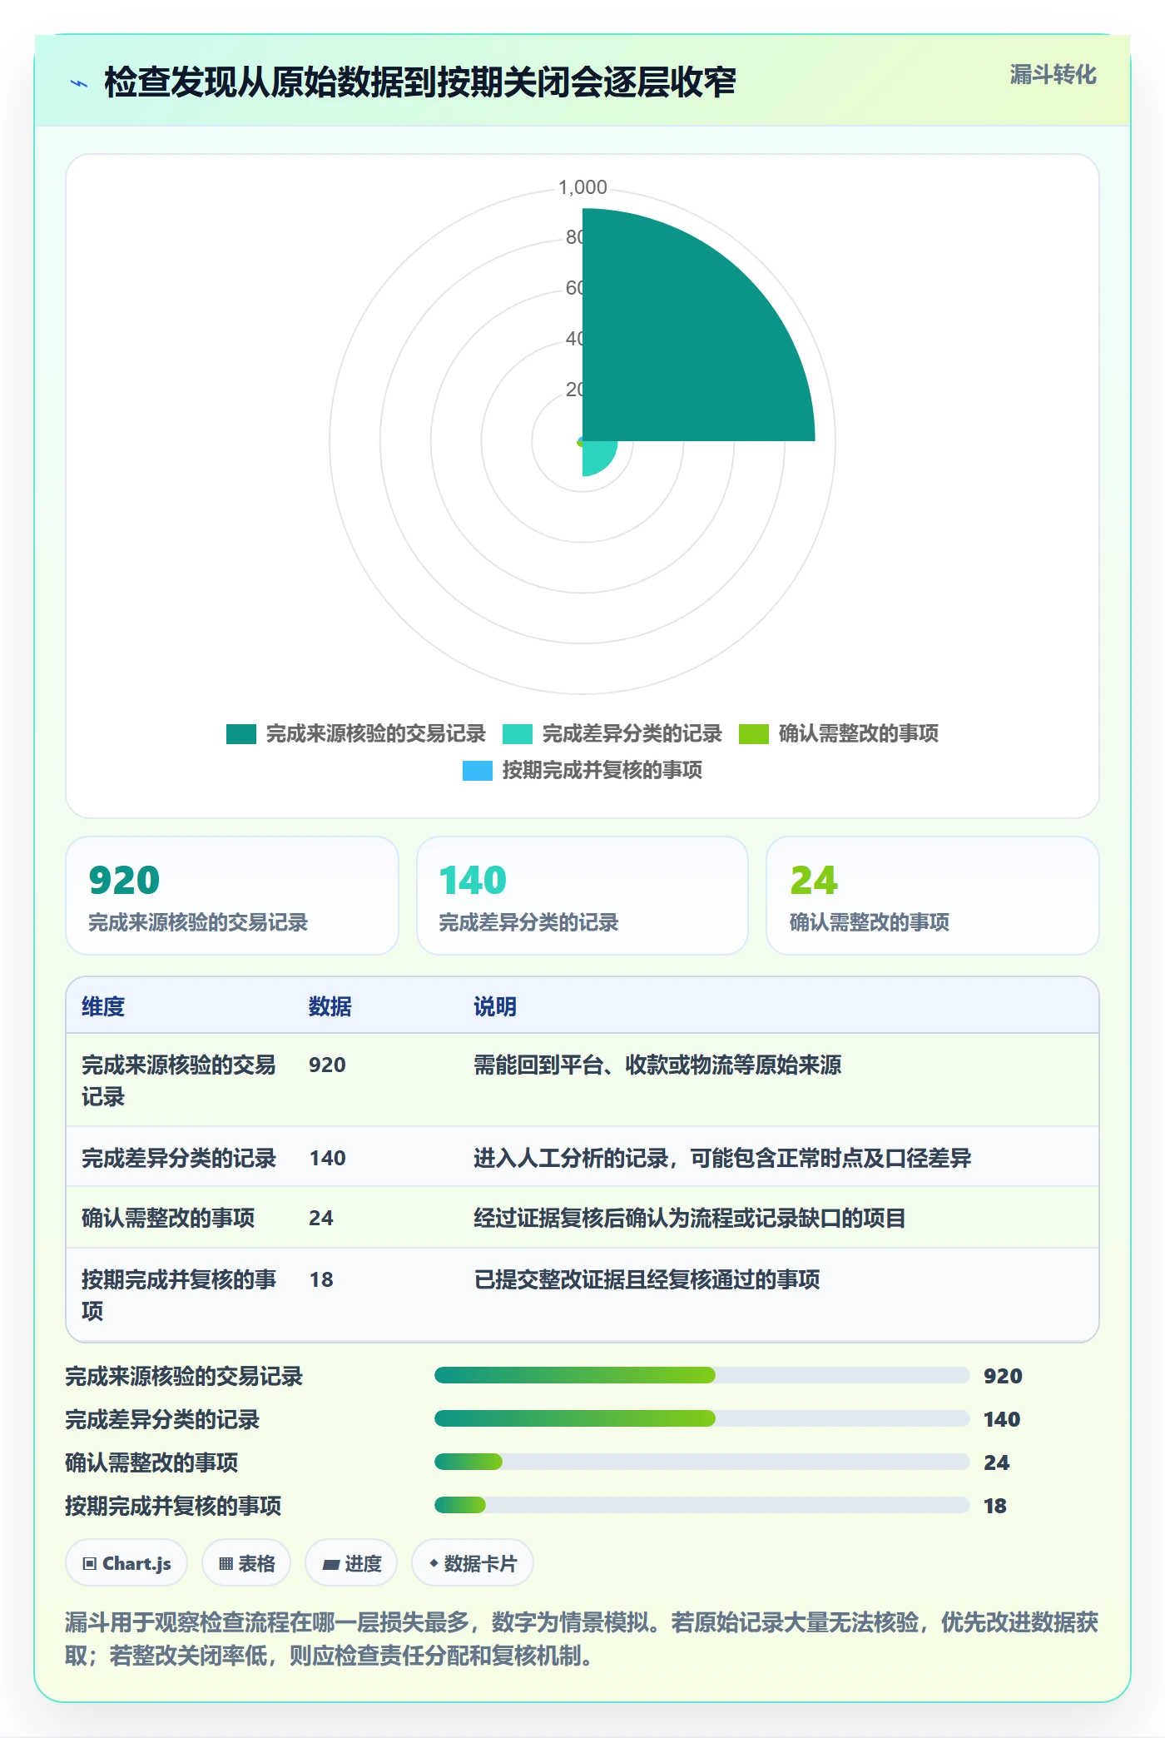
Task: Click the value 18 in the table
Action: (321, 1279)
